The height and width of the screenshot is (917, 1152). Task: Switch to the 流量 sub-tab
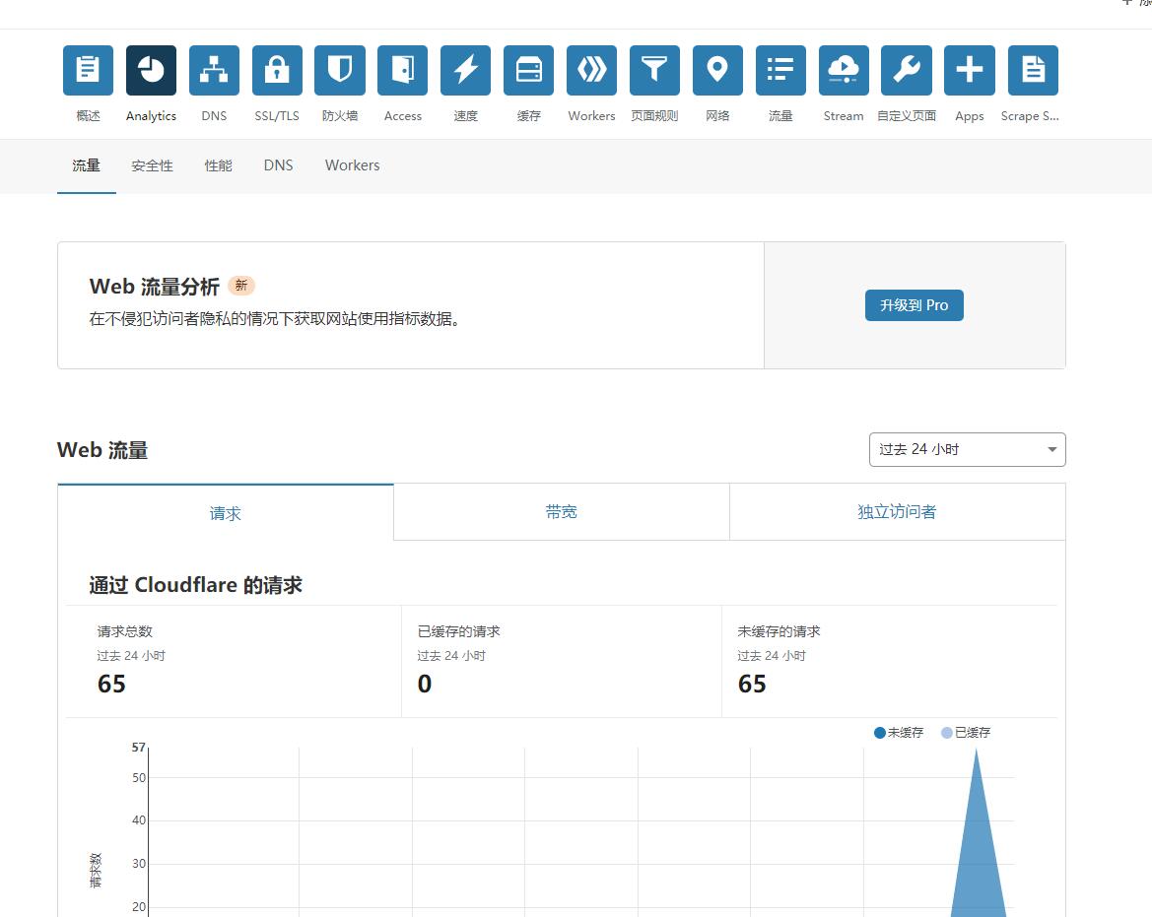86,165
